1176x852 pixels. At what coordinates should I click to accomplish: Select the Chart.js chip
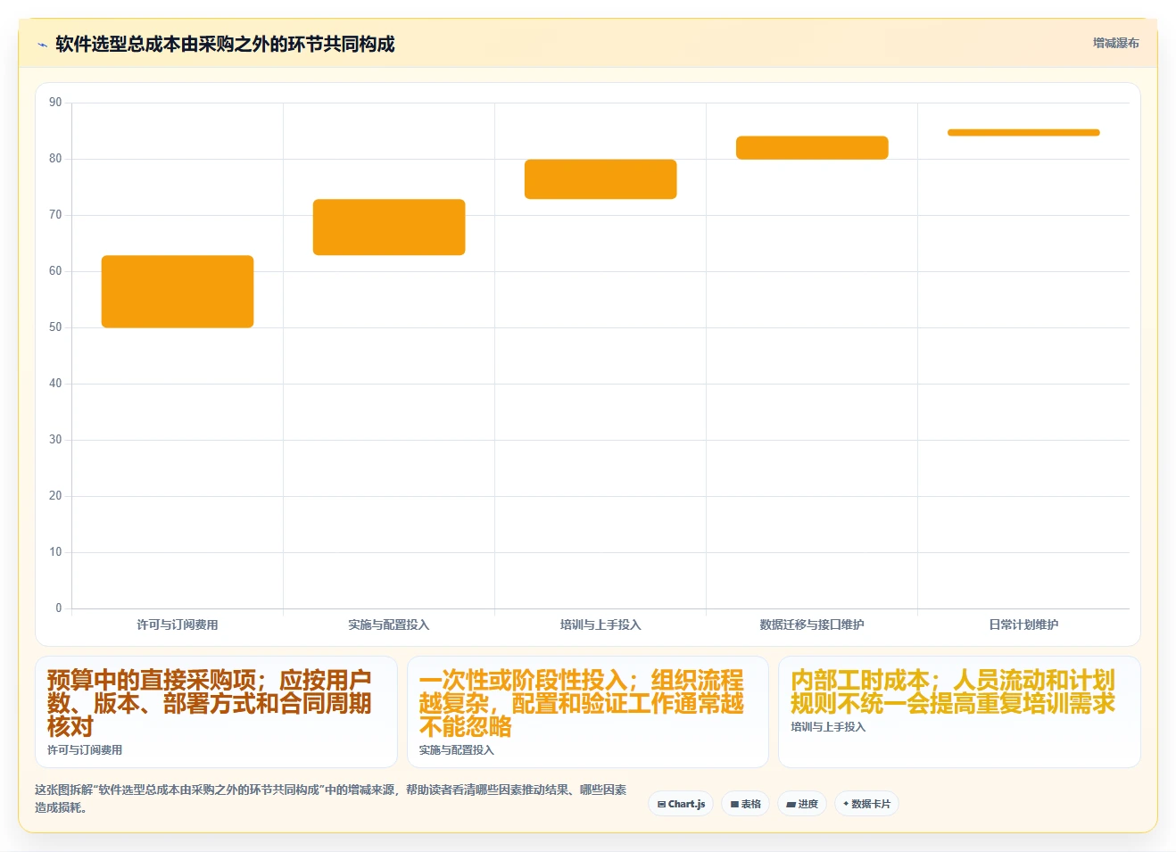[681, 804]
